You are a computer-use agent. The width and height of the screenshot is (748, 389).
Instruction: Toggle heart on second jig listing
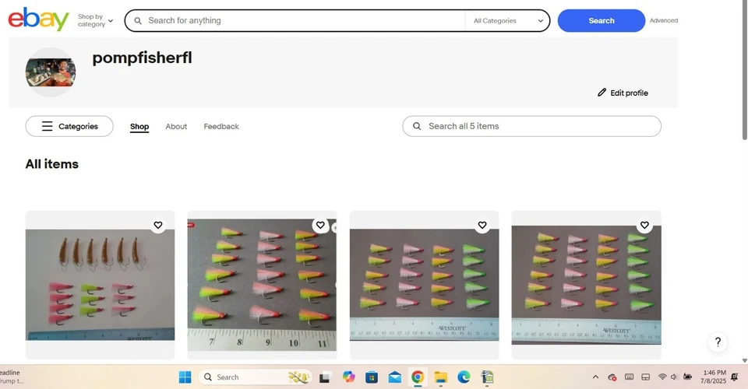[x=320, y=225]
